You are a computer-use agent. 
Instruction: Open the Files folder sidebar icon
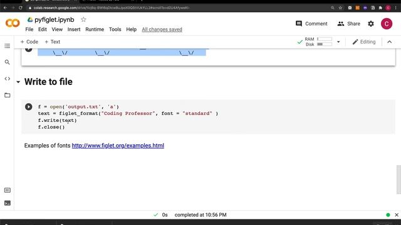7,95
